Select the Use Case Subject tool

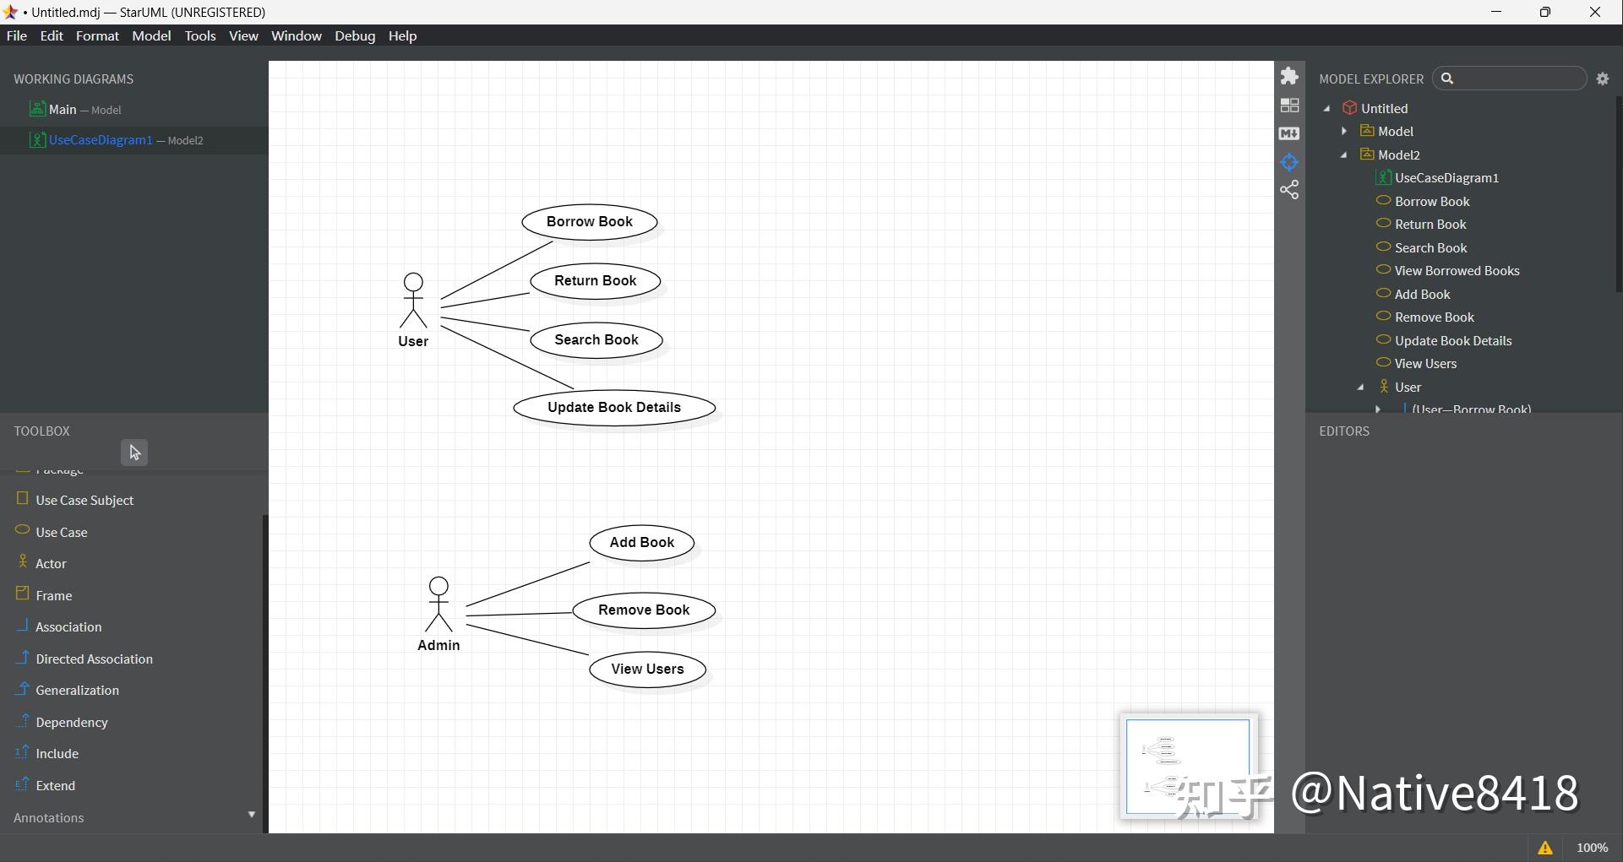(x=84, y=500)
